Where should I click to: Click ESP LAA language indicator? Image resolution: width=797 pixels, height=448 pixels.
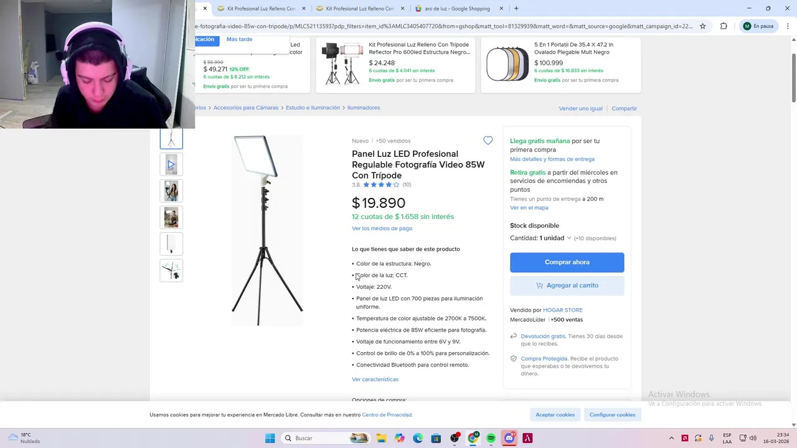coord(727,438)
